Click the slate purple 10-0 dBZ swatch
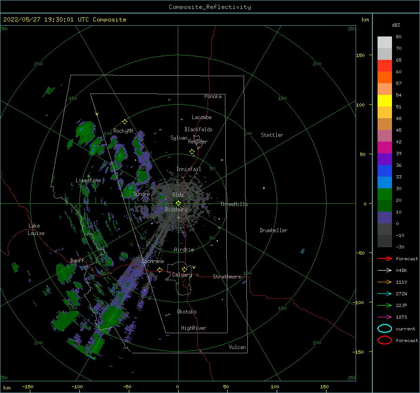Screen dimensions: 420x393 click(385, 218)
